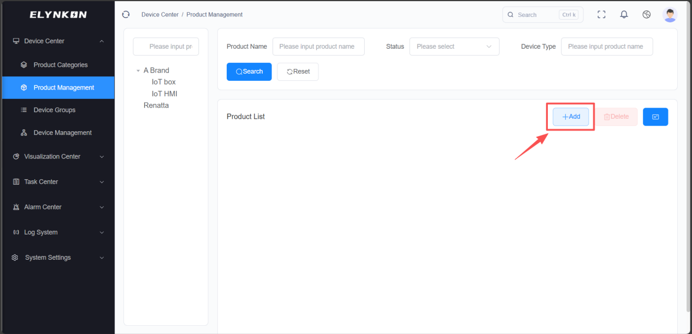Open Device Management page
Viewport: 692px width, 334px height.
coord(57,132)
